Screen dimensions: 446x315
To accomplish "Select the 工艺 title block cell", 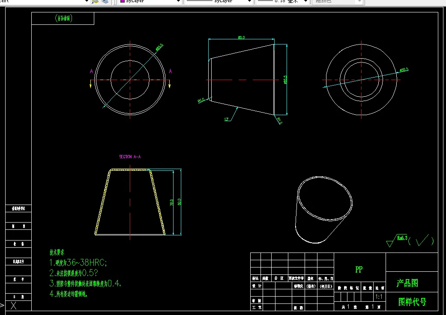I will click(257, 307).
